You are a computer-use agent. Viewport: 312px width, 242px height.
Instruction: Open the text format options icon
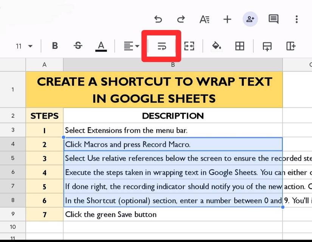pyautogui.click(x=204, y=19)
